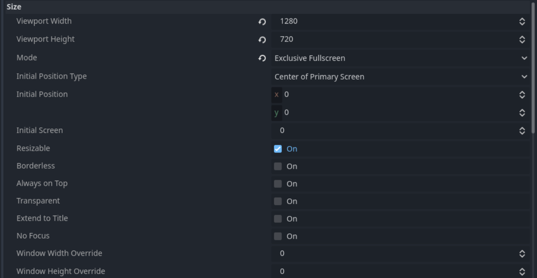537x278 pixels.
Task: Click the Viewport Height spinner arrows
Action: (522, 39)
